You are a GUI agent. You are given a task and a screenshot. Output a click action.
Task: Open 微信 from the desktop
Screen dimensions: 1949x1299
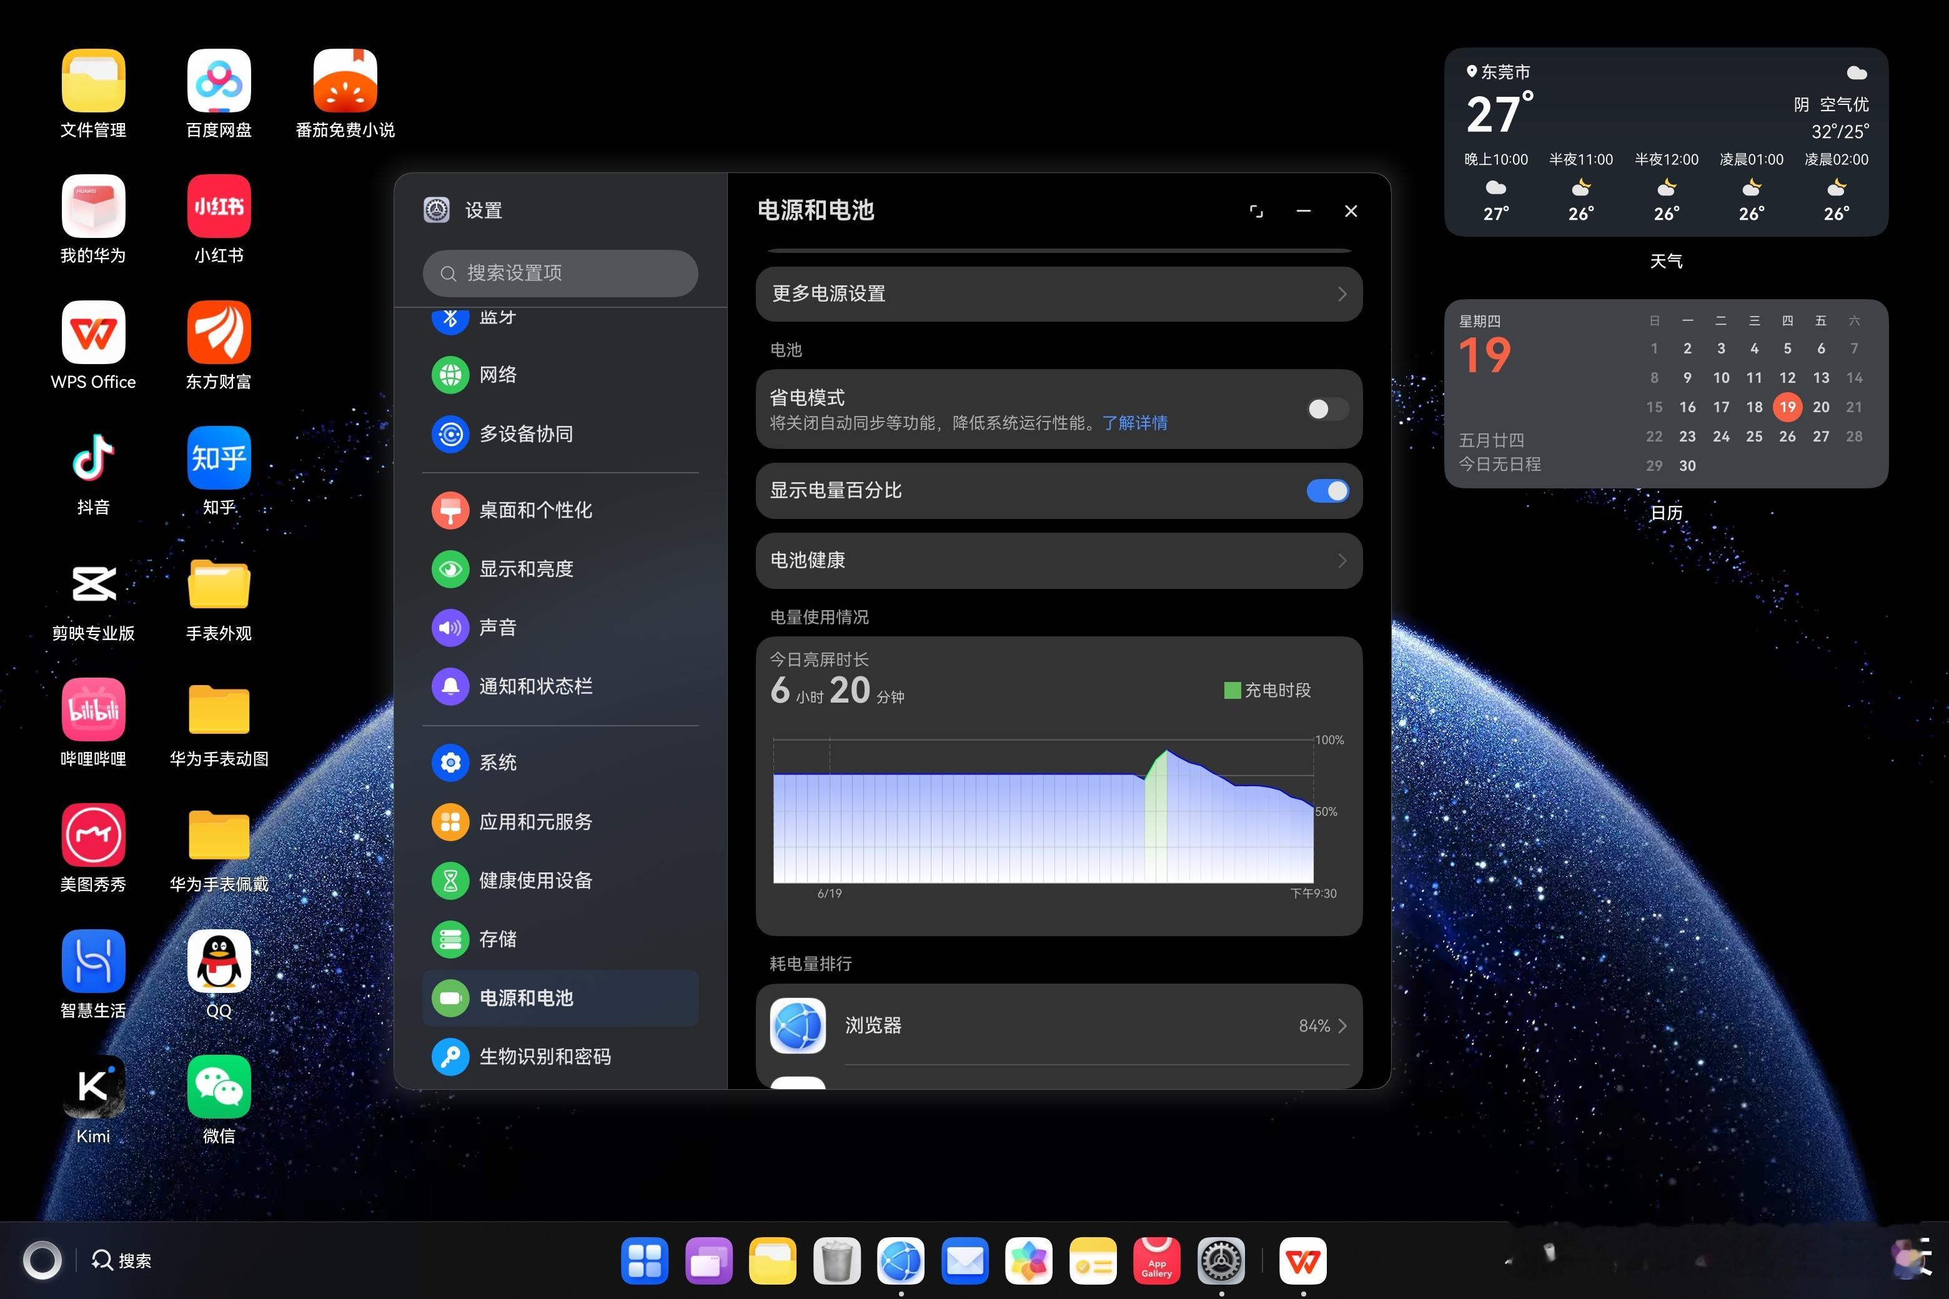pos(219,1087)
